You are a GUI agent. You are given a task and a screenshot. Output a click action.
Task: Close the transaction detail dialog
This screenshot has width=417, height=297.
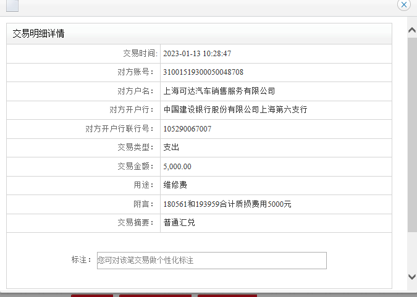pos(403,4)
